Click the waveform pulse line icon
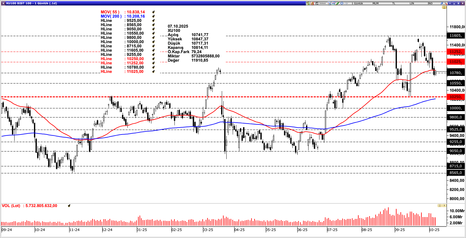 [346, 3]
